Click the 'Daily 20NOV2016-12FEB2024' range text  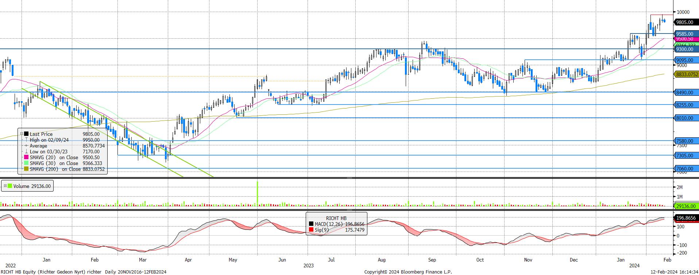coord(136,272)
